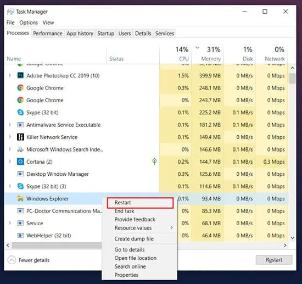Sort by the Memory column header
The image size is (302, 284).
[208, 54]
